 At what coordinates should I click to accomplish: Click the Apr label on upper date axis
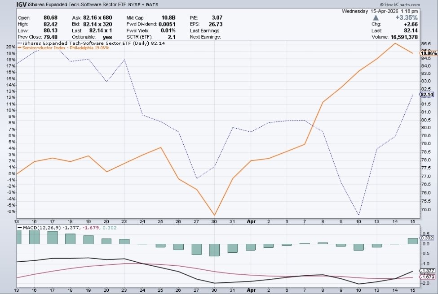(x=251, y=221)
